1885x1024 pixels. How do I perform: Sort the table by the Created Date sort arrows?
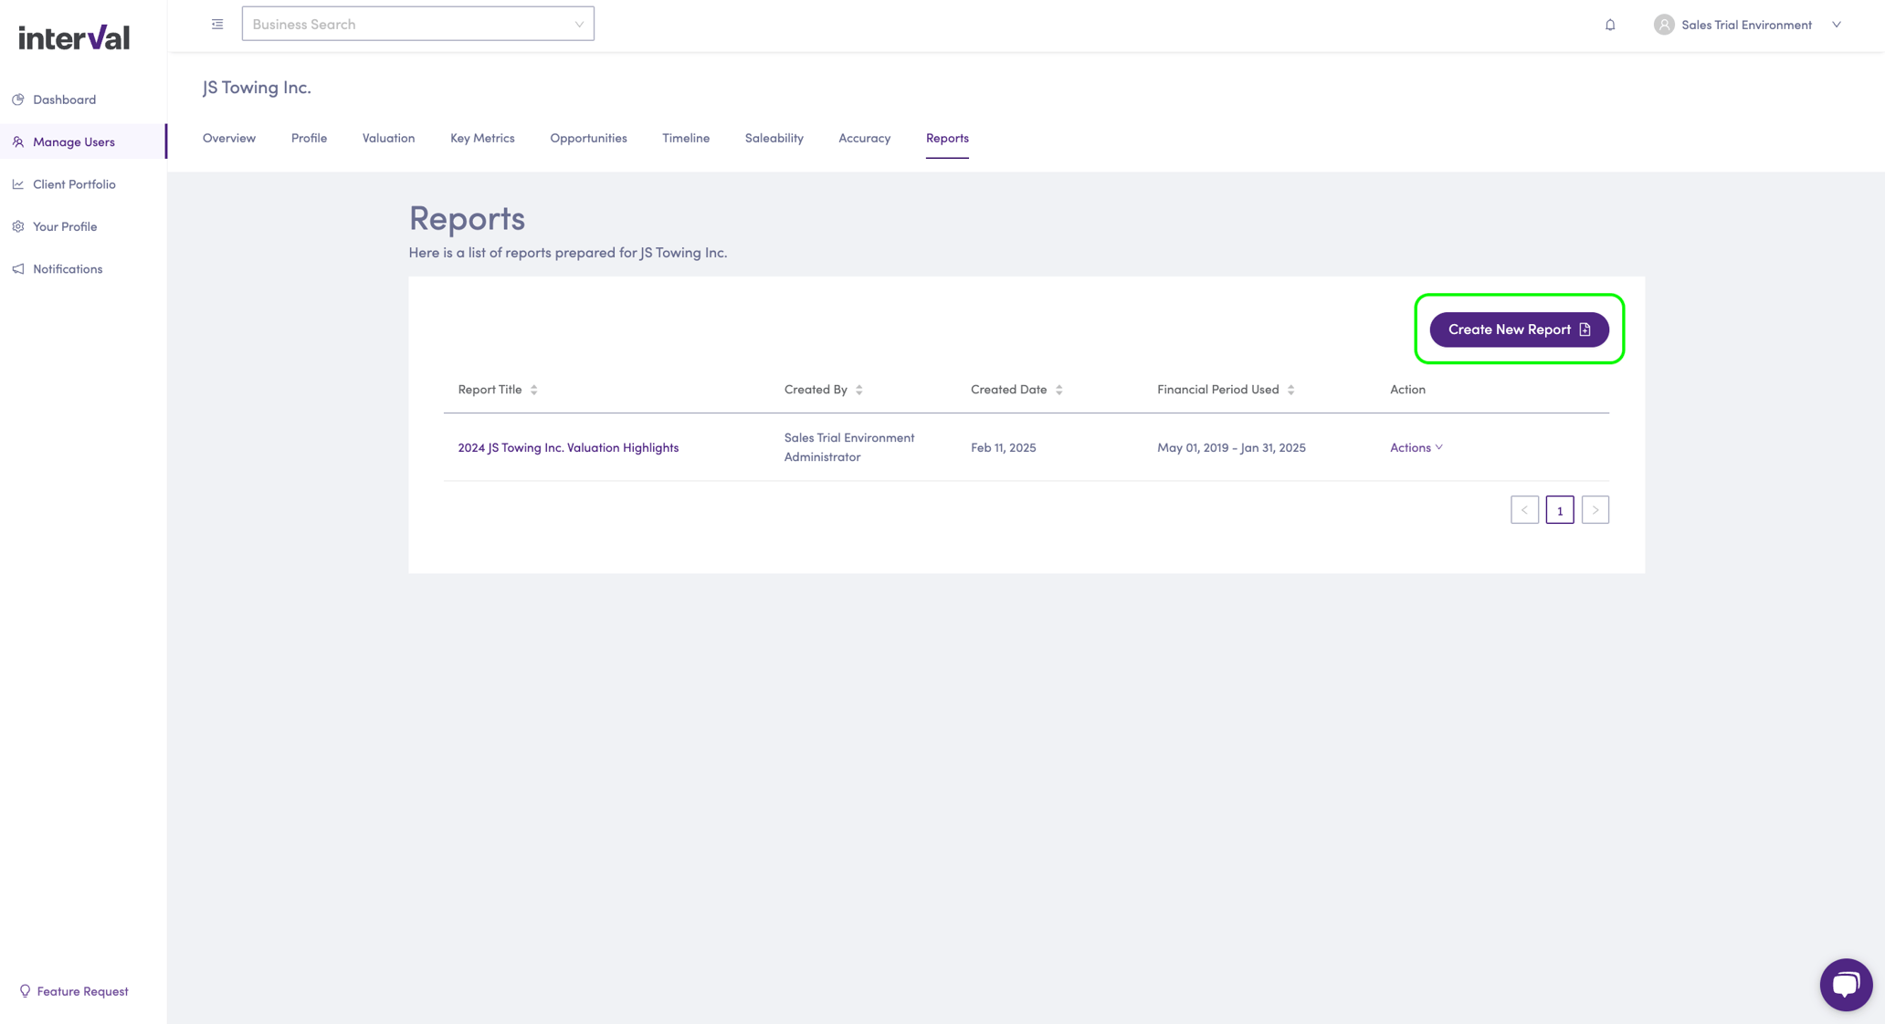(1059, 390)
